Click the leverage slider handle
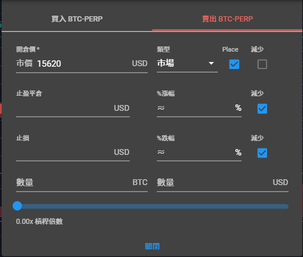The height and width of the screenshot is (257, 303). tap(17, 206)
